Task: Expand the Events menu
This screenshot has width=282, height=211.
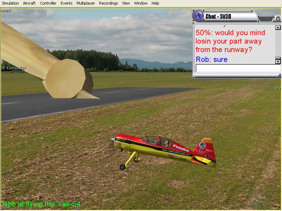Action: (x=66, y=3)
